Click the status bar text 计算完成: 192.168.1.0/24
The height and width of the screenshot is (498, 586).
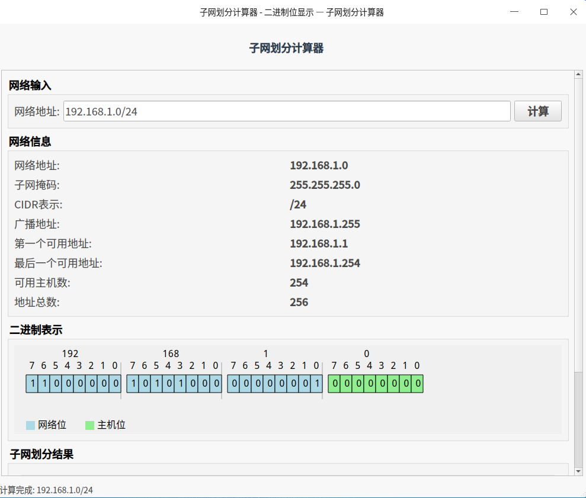tap(46, 490)
